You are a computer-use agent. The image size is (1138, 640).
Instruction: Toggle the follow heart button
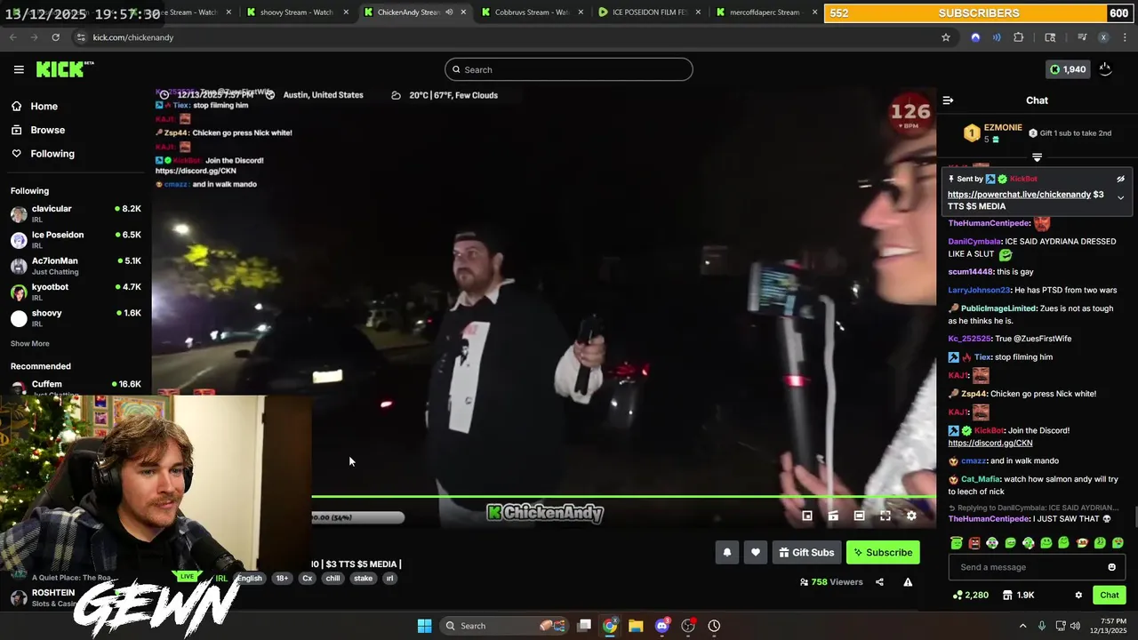[755, 553]
